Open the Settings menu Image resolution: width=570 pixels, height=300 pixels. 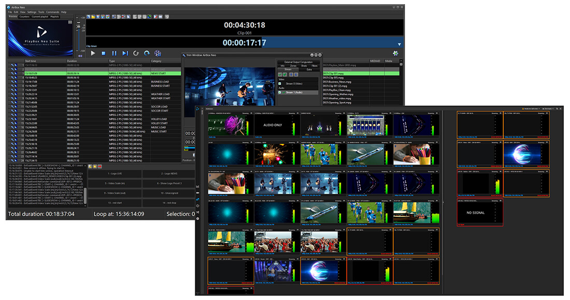[x=32, y=12]
